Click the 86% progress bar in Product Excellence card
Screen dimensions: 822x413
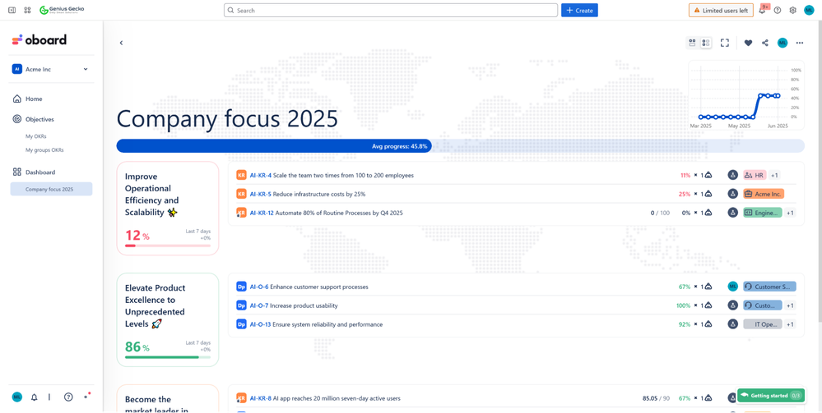(168, 357)
